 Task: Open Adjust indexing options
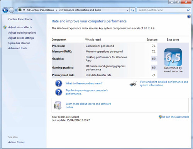(x=22, y=33)
